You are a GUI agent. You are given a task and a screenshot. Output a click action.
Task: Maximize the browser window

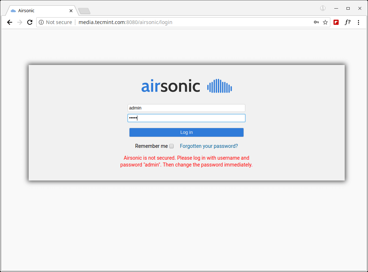click(x=348, y=9)
